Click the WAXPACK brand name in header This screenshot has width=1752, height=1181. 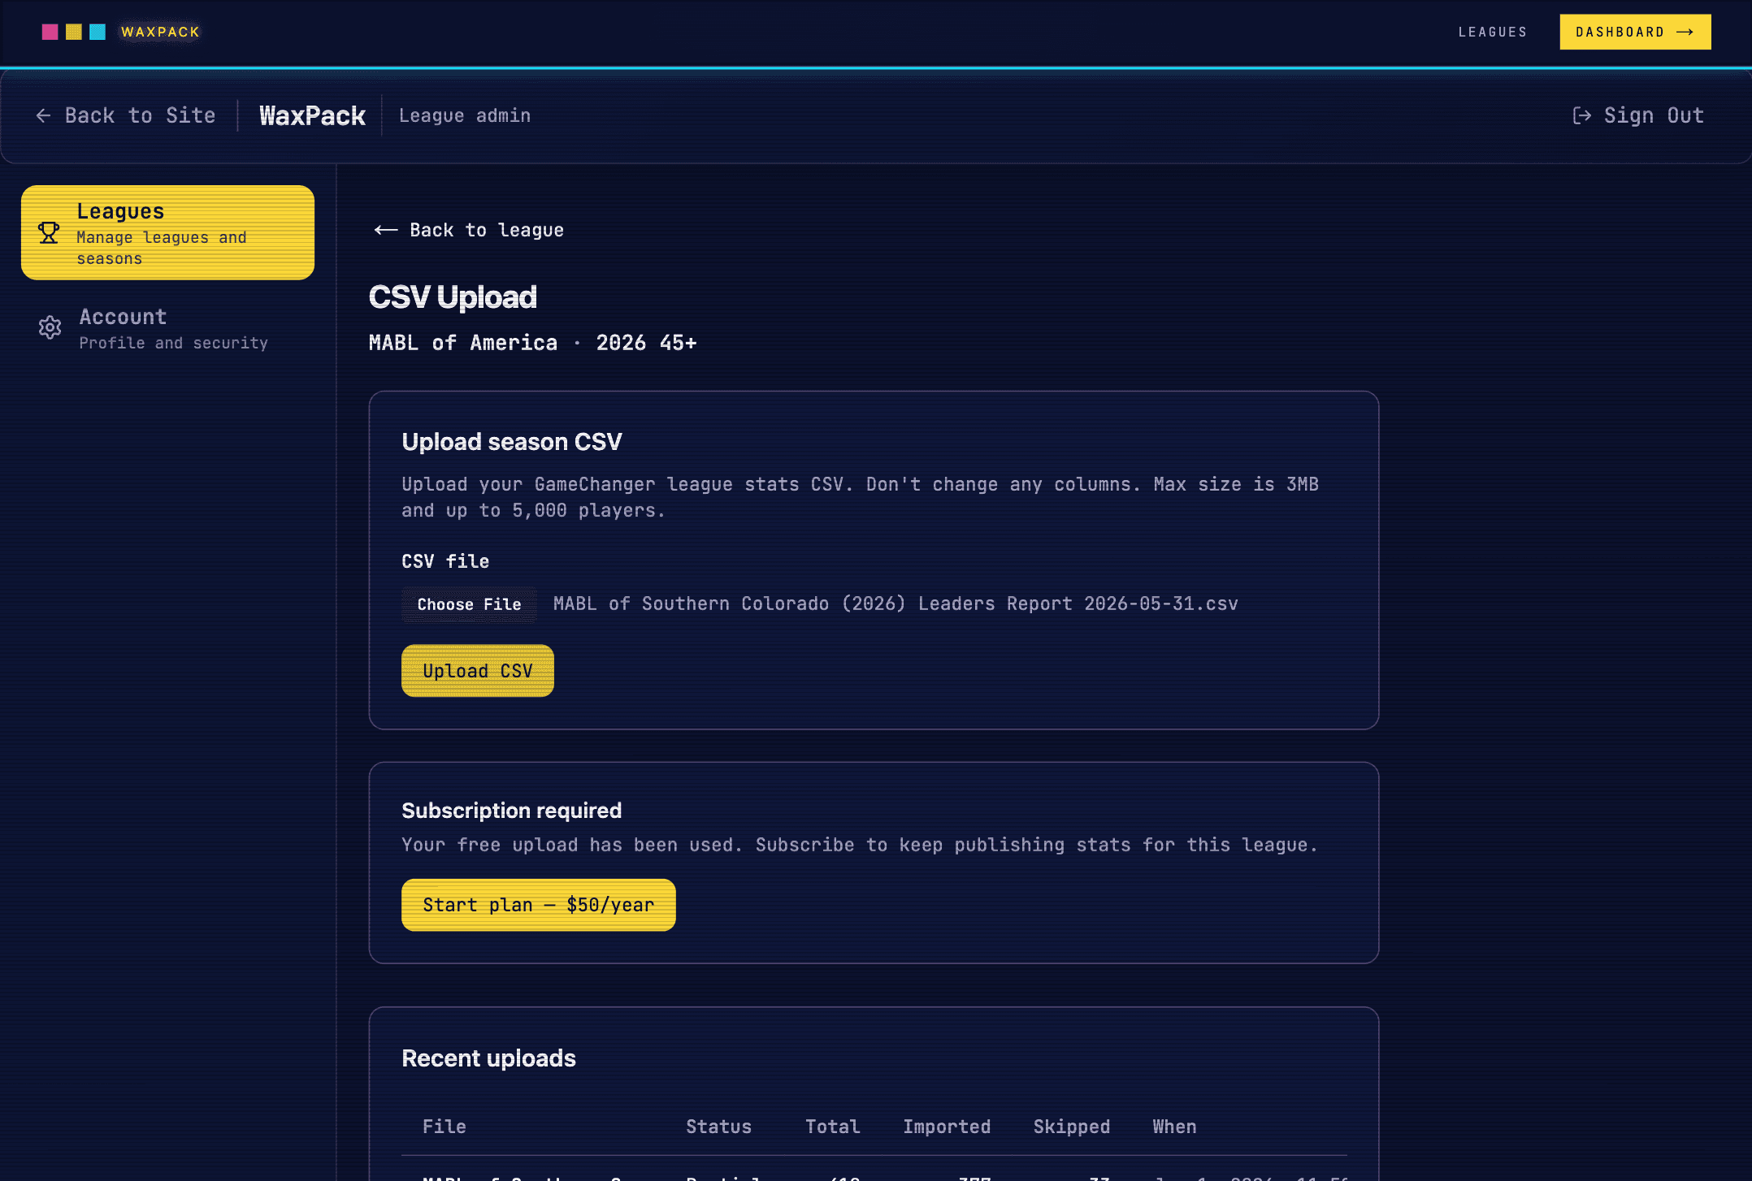[160, 32]
